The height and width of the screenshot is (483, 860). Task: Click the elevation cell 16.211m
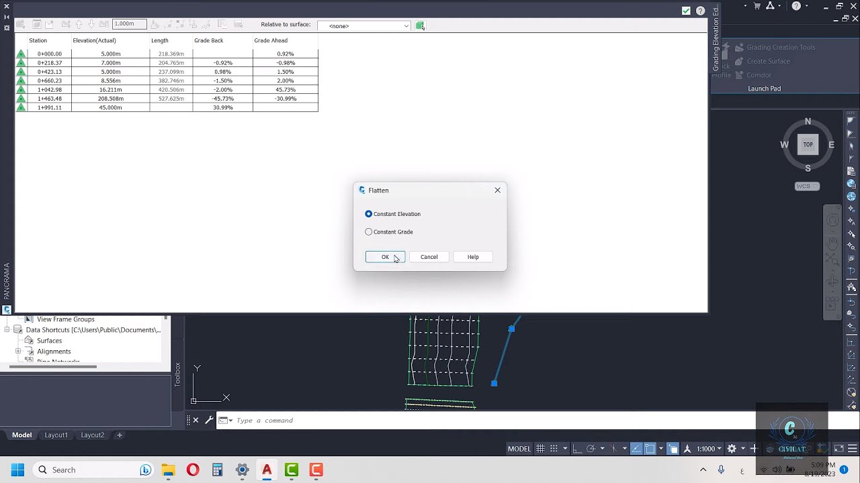click(111, 89)
